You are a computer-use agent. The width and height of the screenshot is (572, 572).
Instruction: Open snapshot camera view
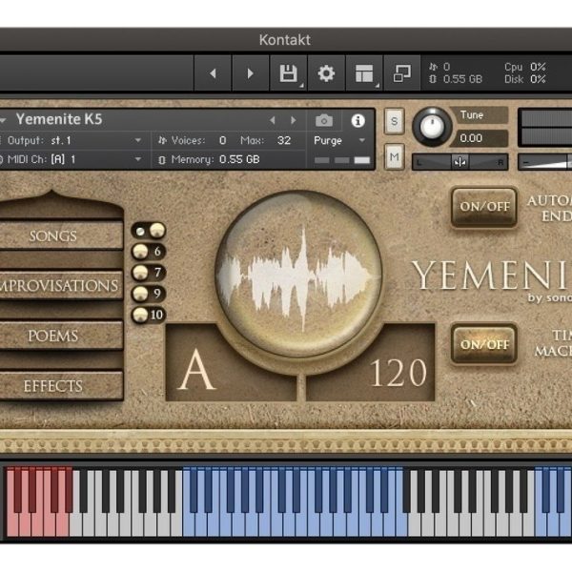point(324,120)
